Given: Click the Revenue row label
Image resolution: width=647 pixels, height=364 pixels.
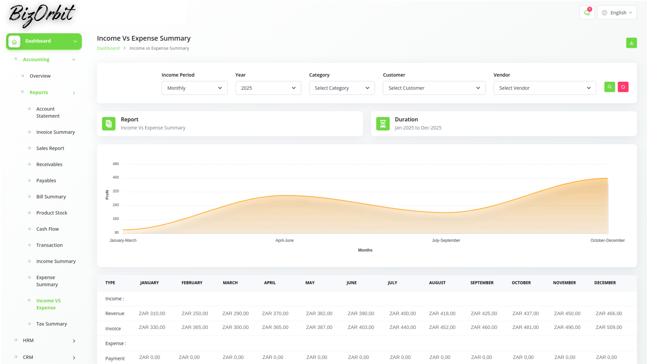Looking at the screenshot, I should [115, 313].
